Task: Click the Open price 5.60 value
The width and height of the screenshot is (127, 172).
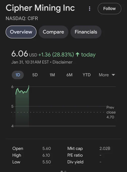Action: [x=47, y=148]
